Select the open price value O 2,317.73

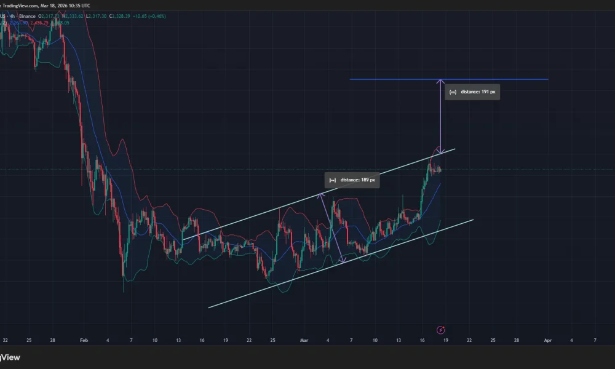[x=48, y=16]
